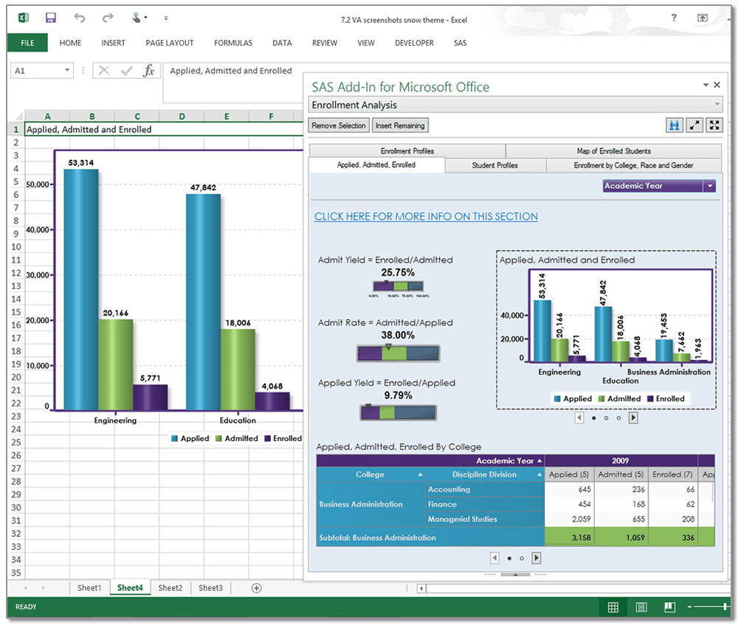Viewport: 738px width, 624px height.
Task: Click the Remove Selection button
Action: click(339, 125)
